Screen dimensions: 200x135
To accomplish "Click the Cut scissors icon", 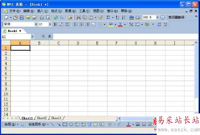I will 79,18.
